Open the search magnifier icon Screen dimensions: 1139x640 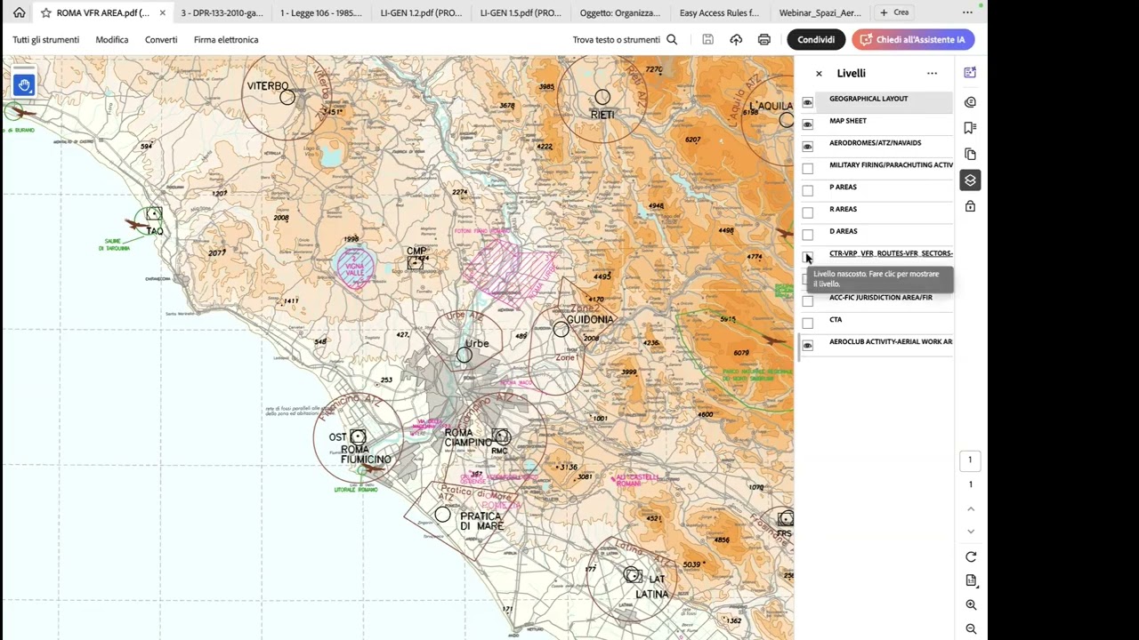coord(672,39)
